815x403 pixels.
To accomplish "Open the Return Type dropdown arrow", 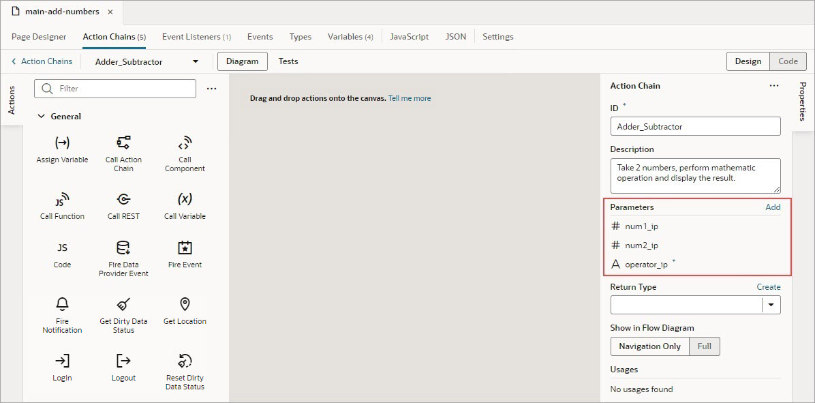I will point(771,305).
